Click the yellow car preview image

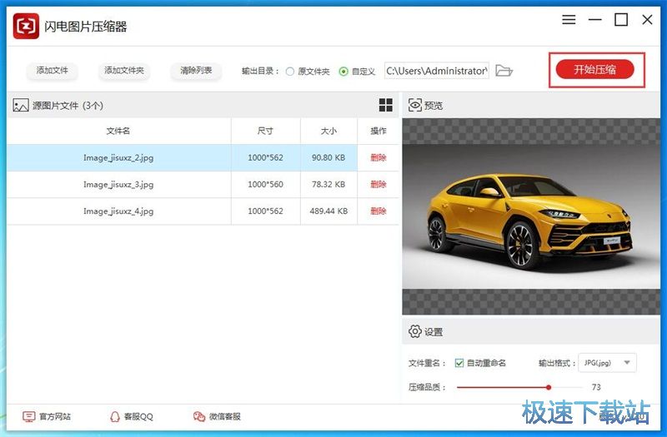[531, 216]
